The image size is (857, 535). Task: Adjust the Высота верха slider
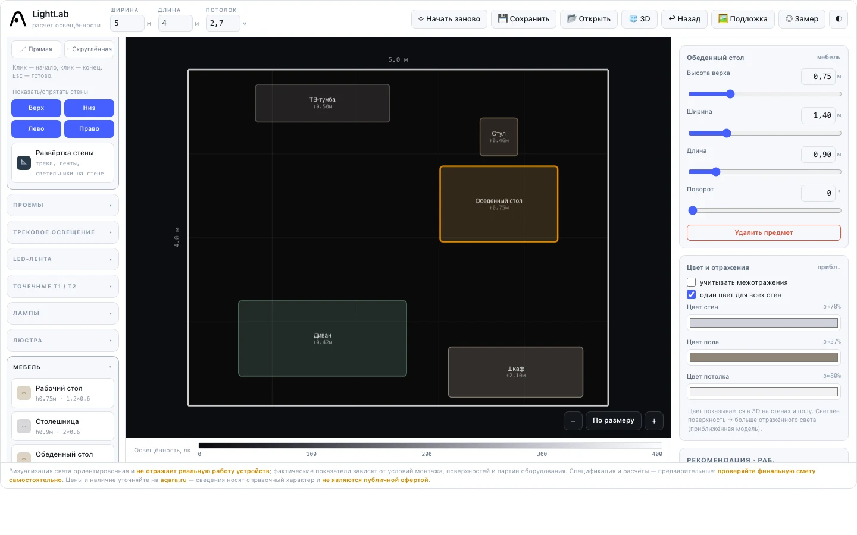tap(765, 94)
